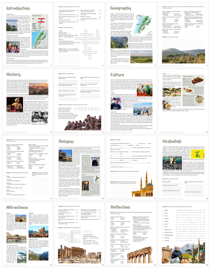Click the soldiers photo below History exercises

click(x=83, y=123)
